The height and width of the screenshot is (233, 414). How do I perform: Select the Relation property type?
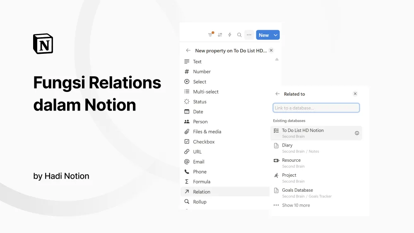tap(225, 192)
